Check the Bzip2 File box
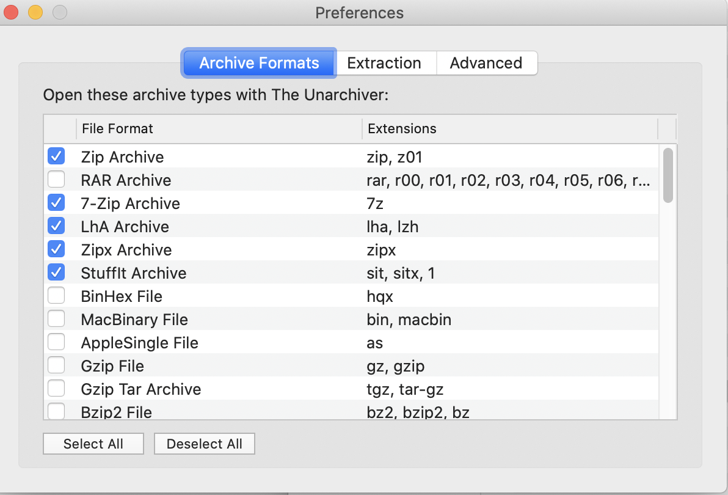This screenshot has height=495, width=728. (56, 411)
